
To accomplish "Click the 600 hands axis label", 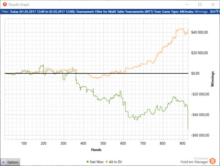I will click(123, 143).
